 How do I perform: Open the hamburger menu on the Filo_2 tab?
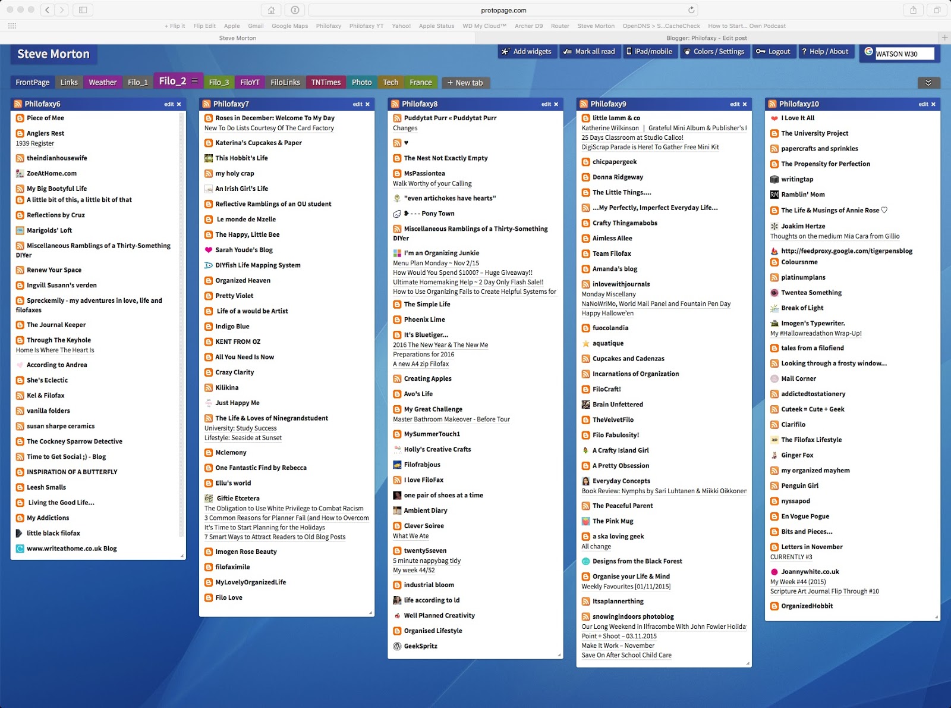point(196,80)
